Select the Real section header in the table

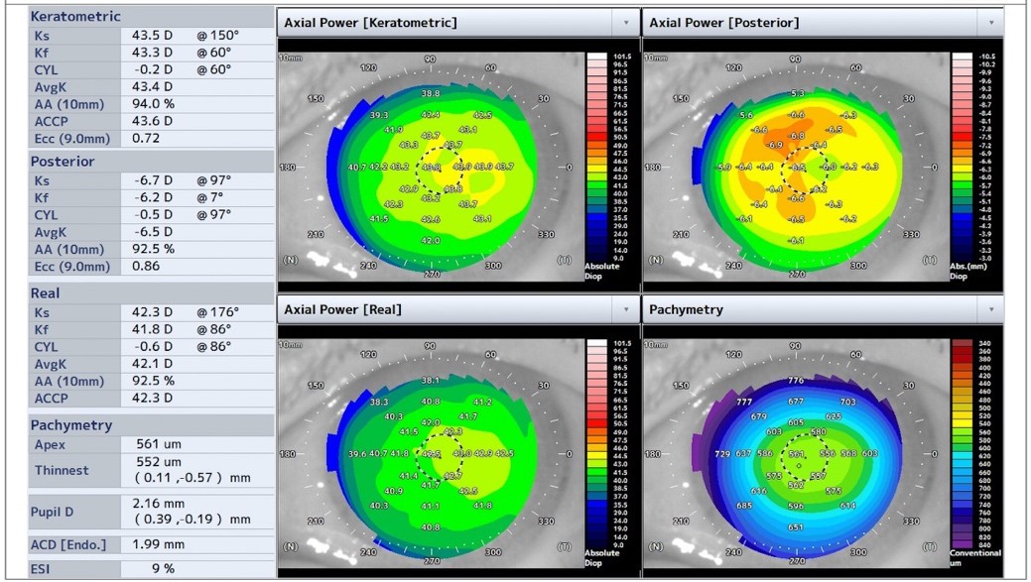tap(46, 293)
